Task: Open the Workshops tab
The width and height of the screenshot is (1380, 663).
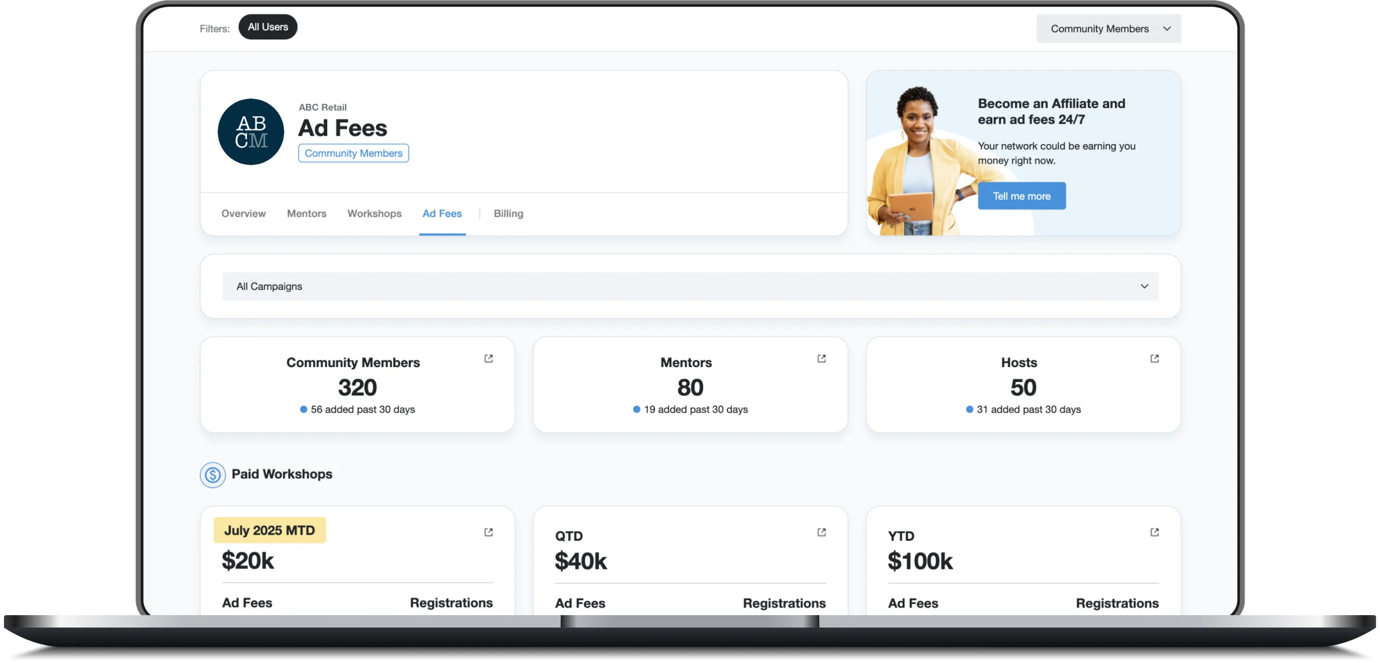Action: click(374, 214)
